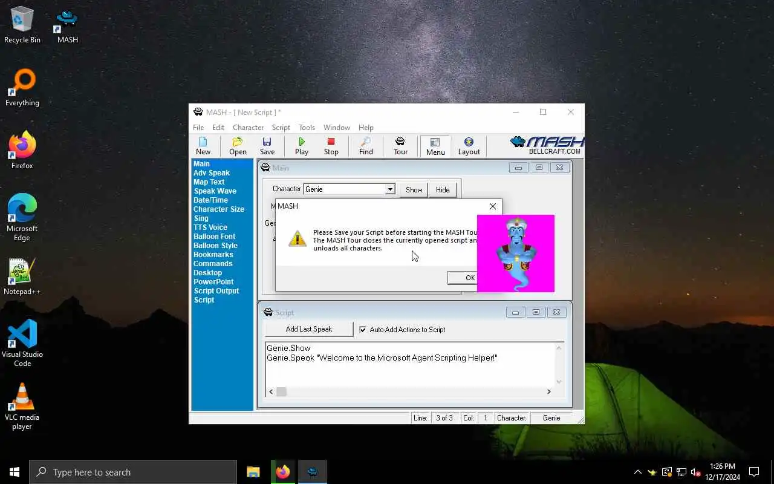Expand the Character dropdown showing Genie
This screenshot has width=774, height=484.
tap(390, 189)
